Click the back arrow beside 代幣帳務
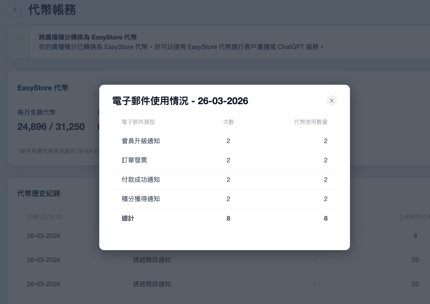430x304 pixels. 15,10
